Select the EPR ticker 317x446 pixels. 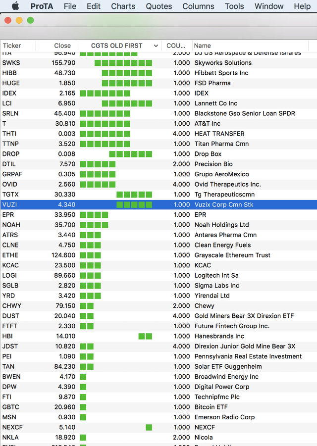pos(8,215)
